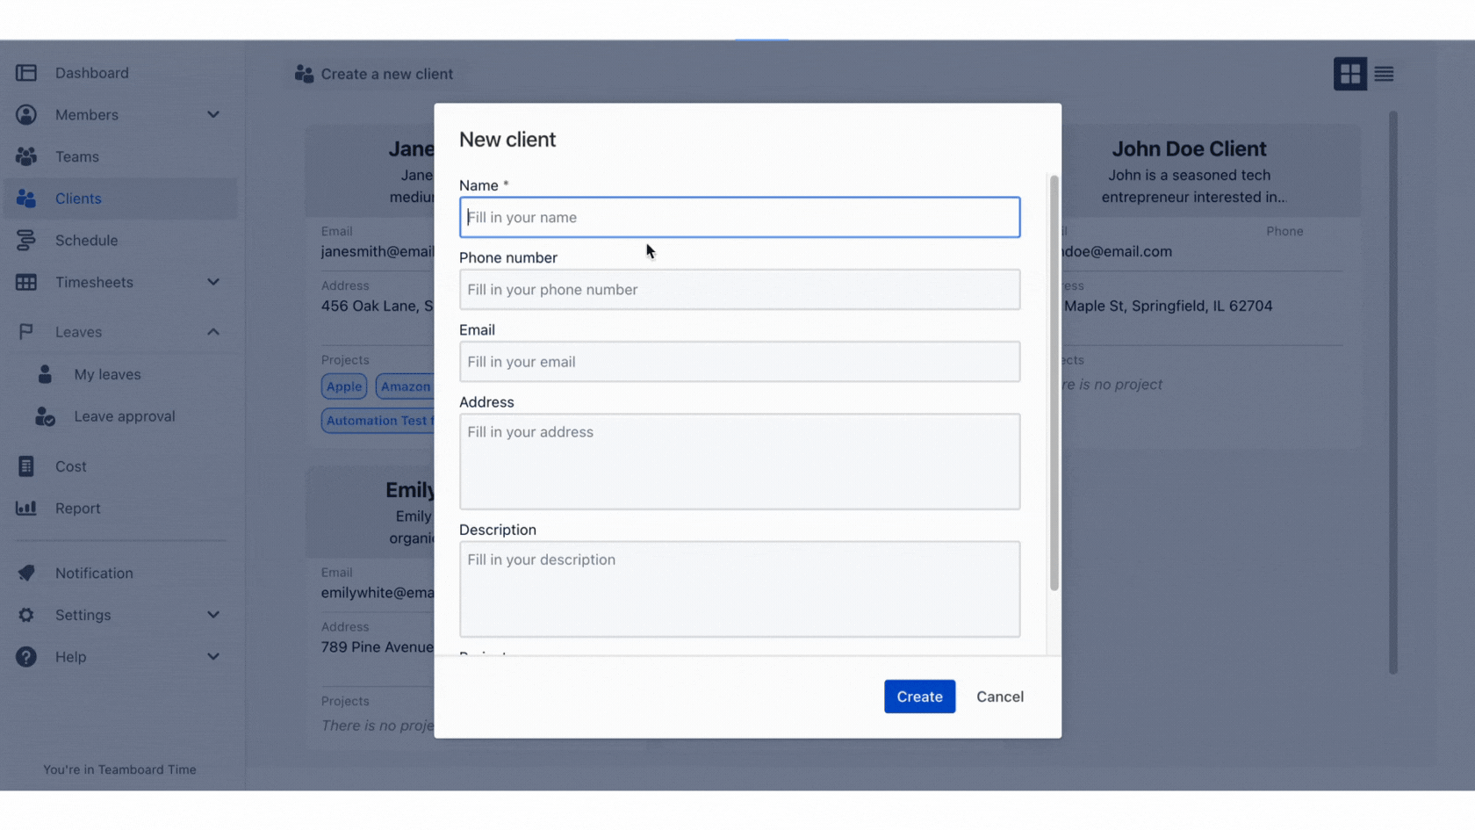The width and height of the screenshot is (1475, 830).
Task: Collapse the Leaves section chevron
Action: 213,332
